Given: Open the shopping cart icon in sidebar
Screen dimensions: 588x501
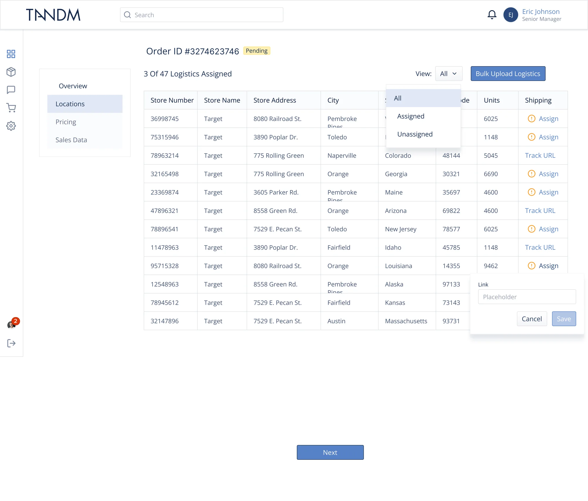Looking at the screenshot, I should tap(11, 108).
